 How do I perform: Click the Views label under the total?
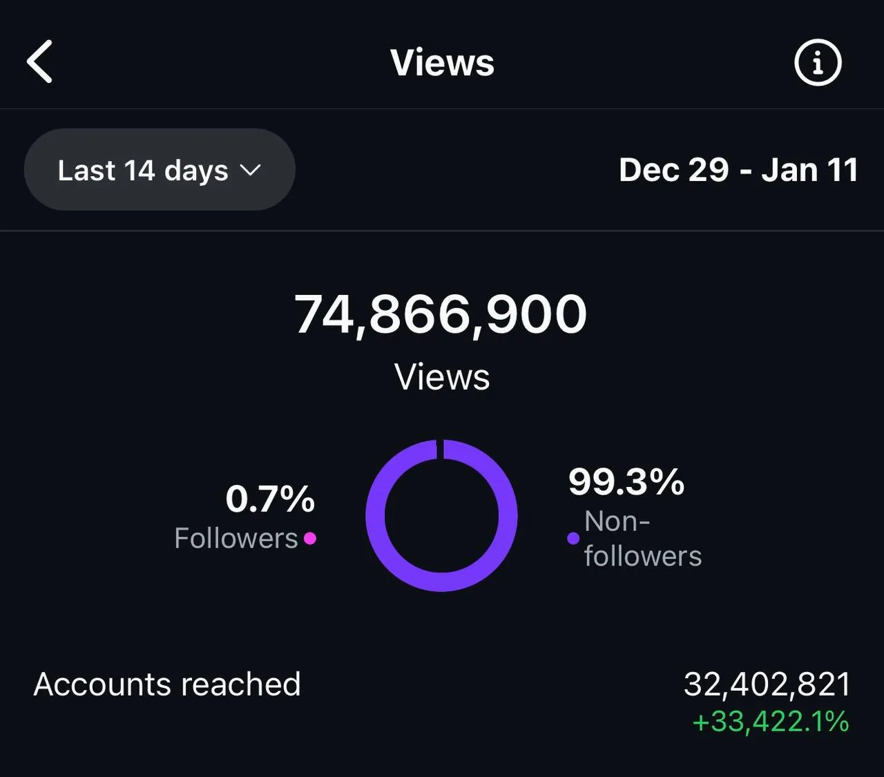442,377
